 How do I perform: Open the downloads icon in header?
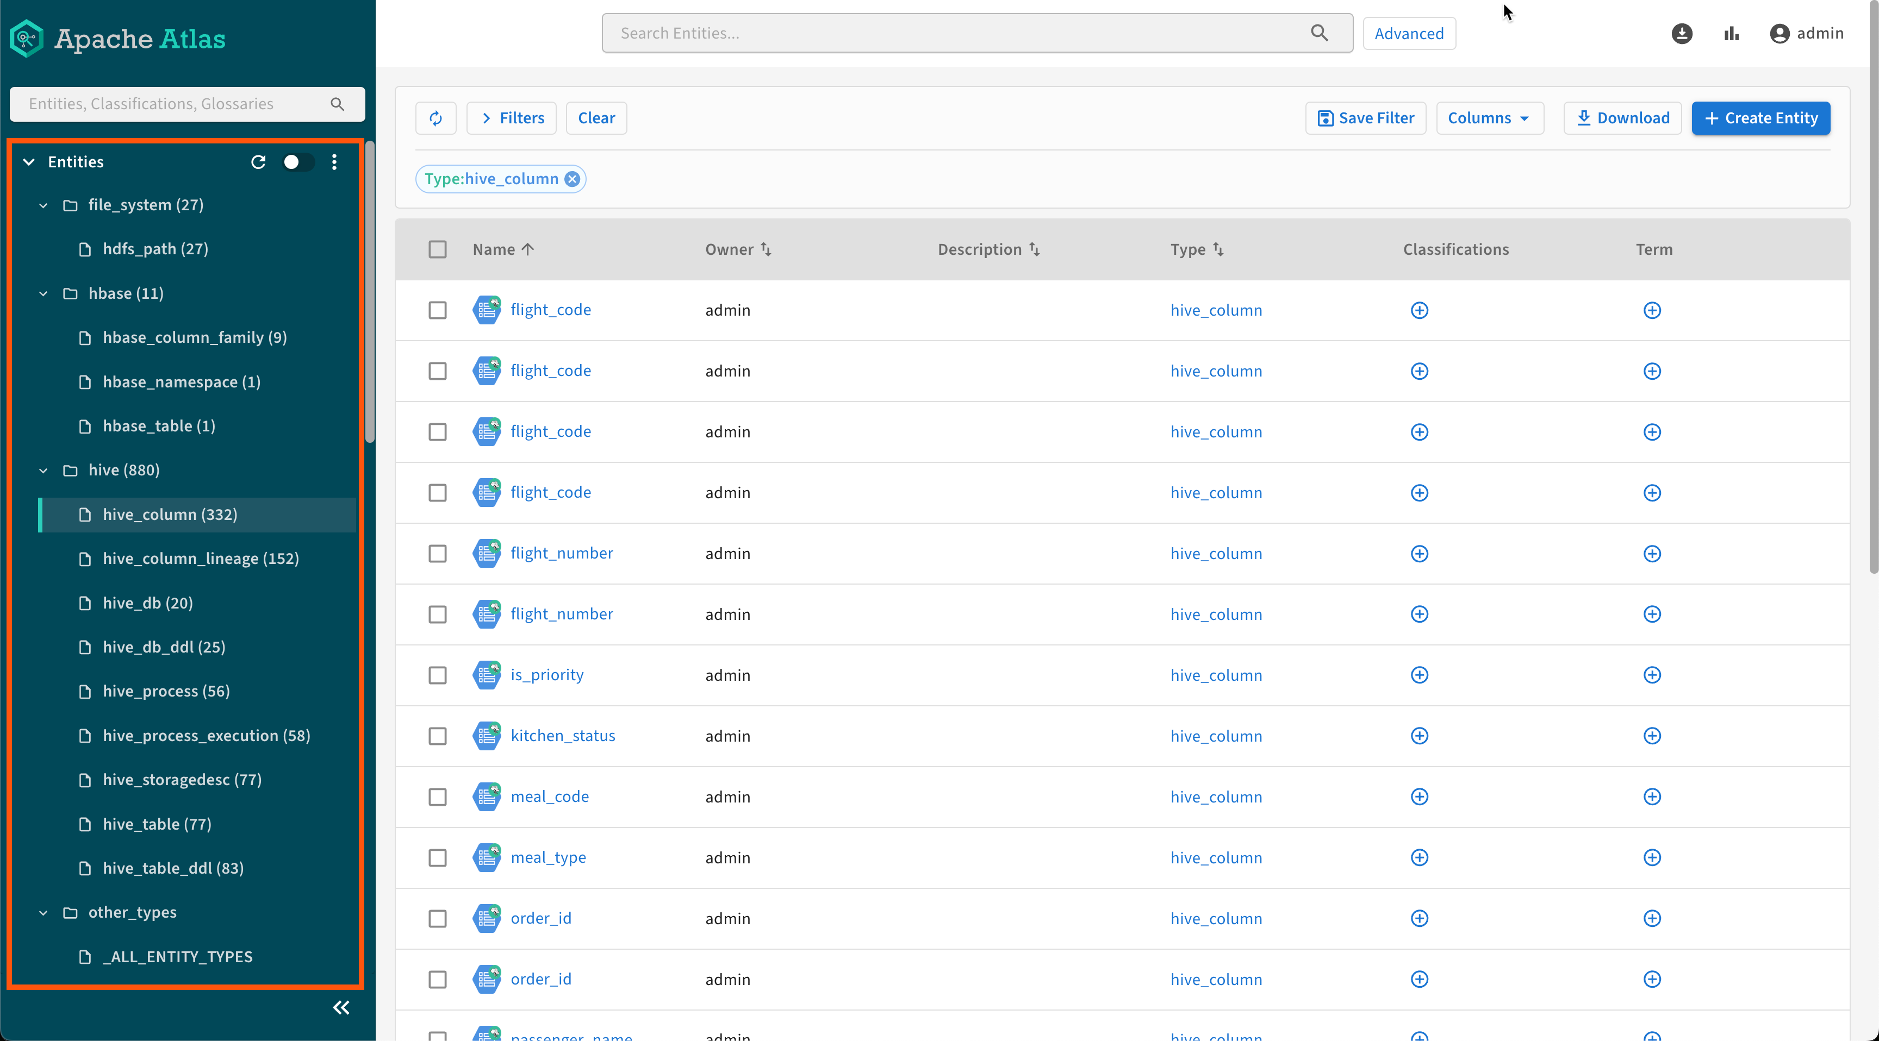click(x=1681, y=34)
